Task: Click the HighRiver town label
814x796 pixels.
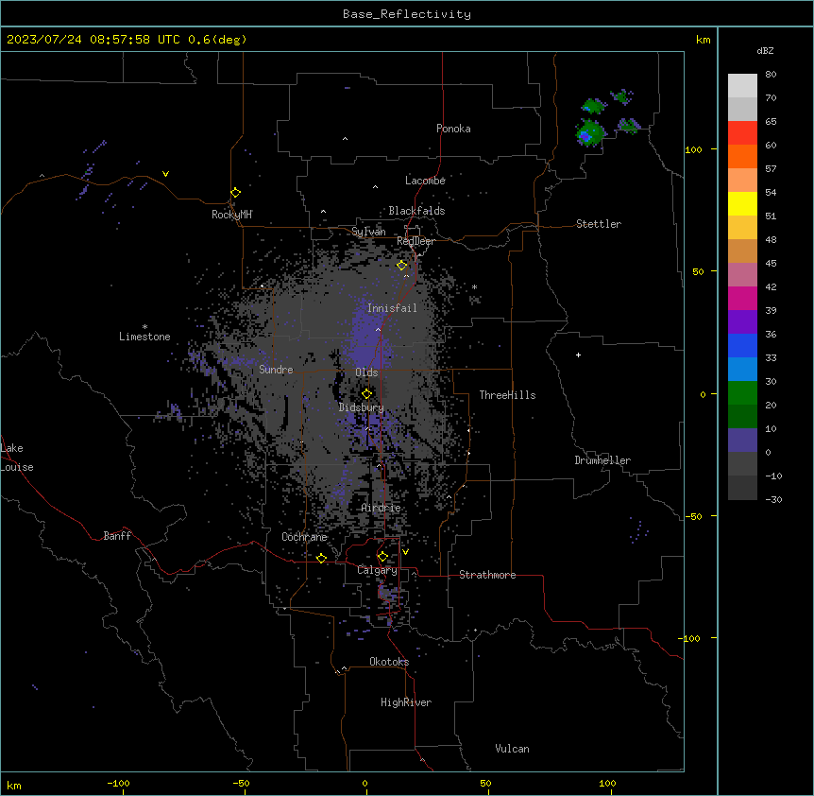Action: pos(406,702)
